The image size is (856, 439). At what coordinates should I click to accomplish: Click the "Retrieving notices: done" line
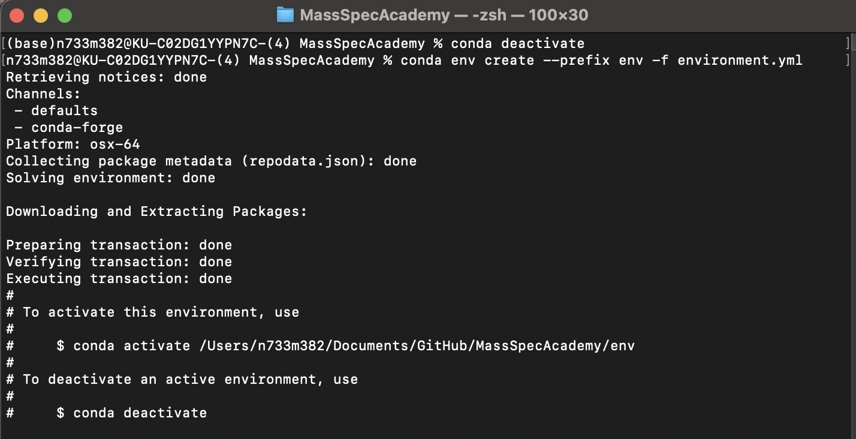pyautogui.click(x=106, y=77)
